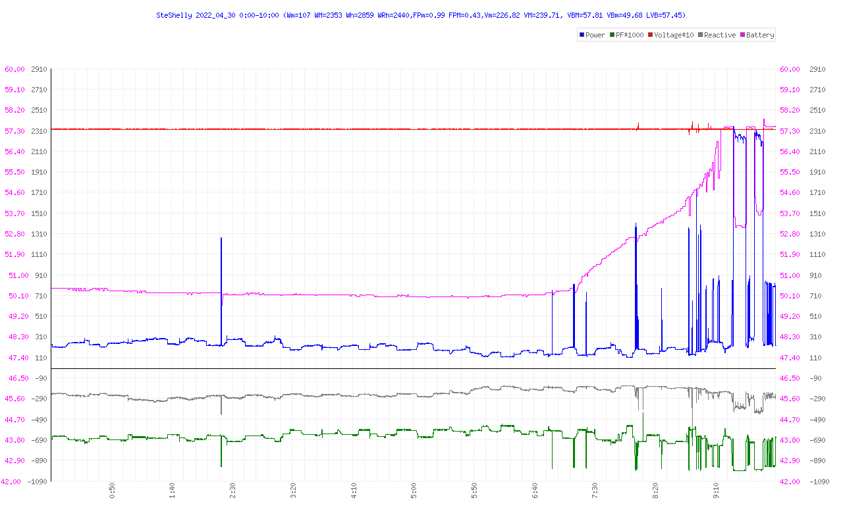Viewport: 843px width, 506px height.
Task: Click the '5:50' time axis label
Action: pos(475,492)
